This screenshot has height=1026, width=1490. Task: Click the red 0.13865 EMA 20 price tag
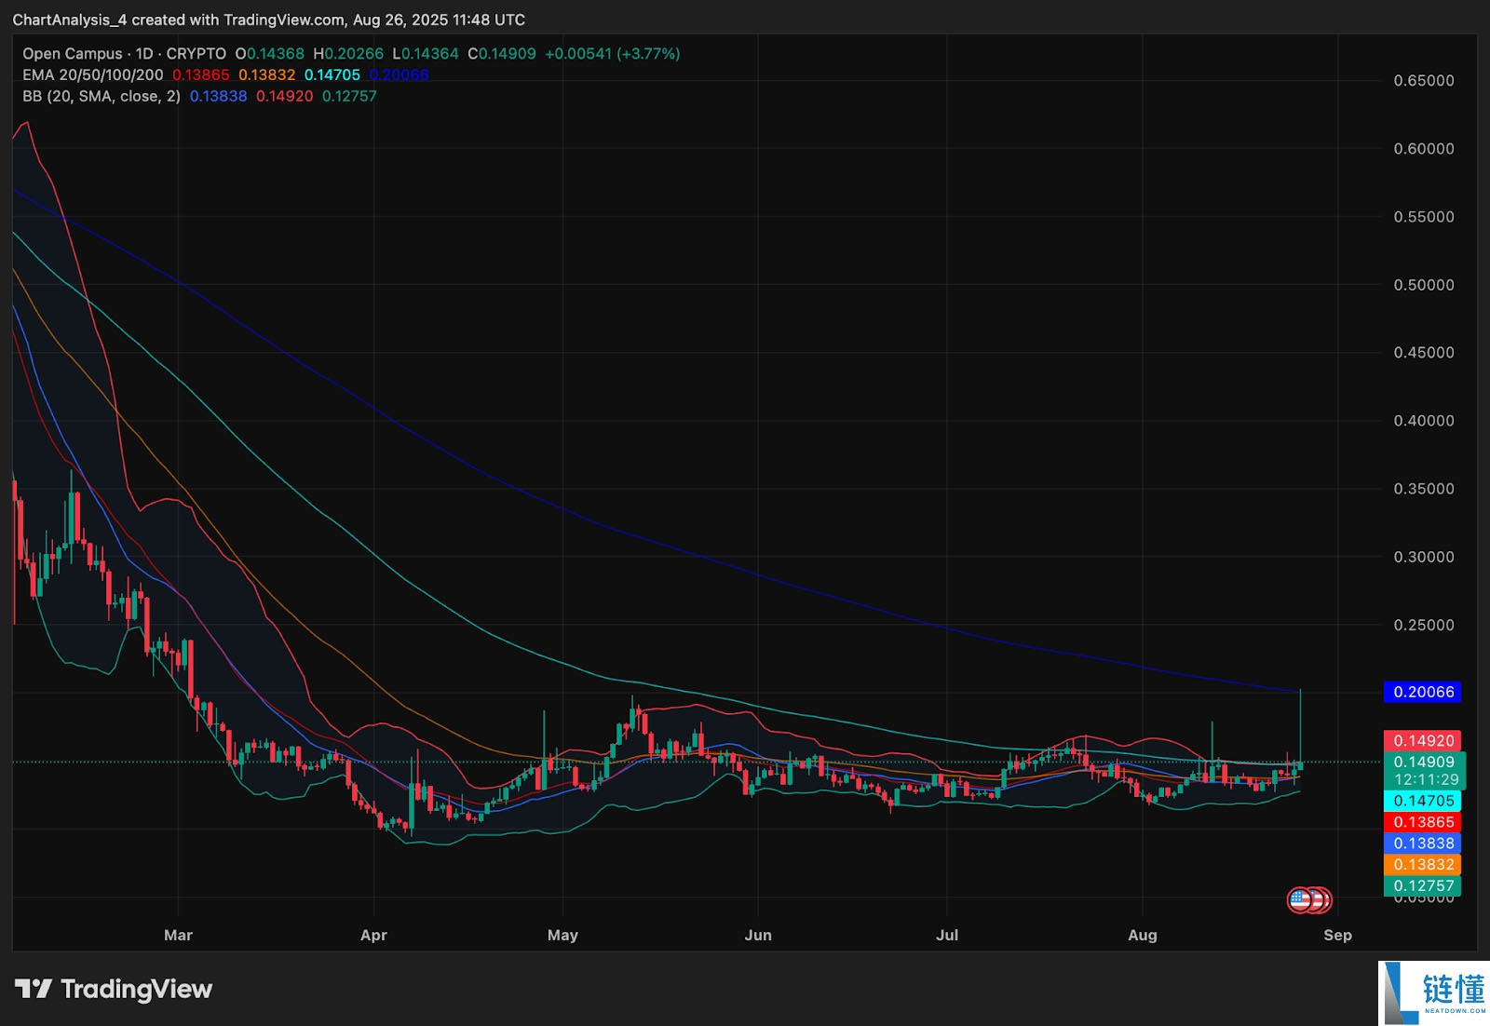click(x=1423, y=822)
